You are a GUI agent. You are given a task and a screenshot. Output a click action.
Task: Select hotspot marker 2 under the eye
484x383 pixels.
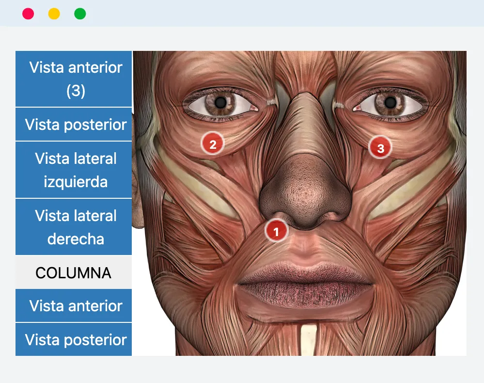tap(212, 144)
